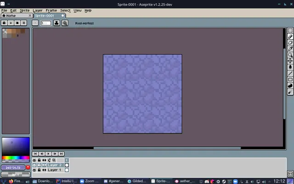Toggle the lock on Layer 1

coord(39,170)
